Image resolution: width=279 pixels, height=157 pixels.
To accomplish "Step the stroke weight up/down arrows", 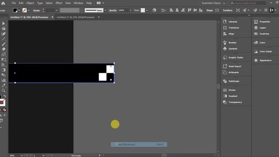I will click(x=43, y=10).
